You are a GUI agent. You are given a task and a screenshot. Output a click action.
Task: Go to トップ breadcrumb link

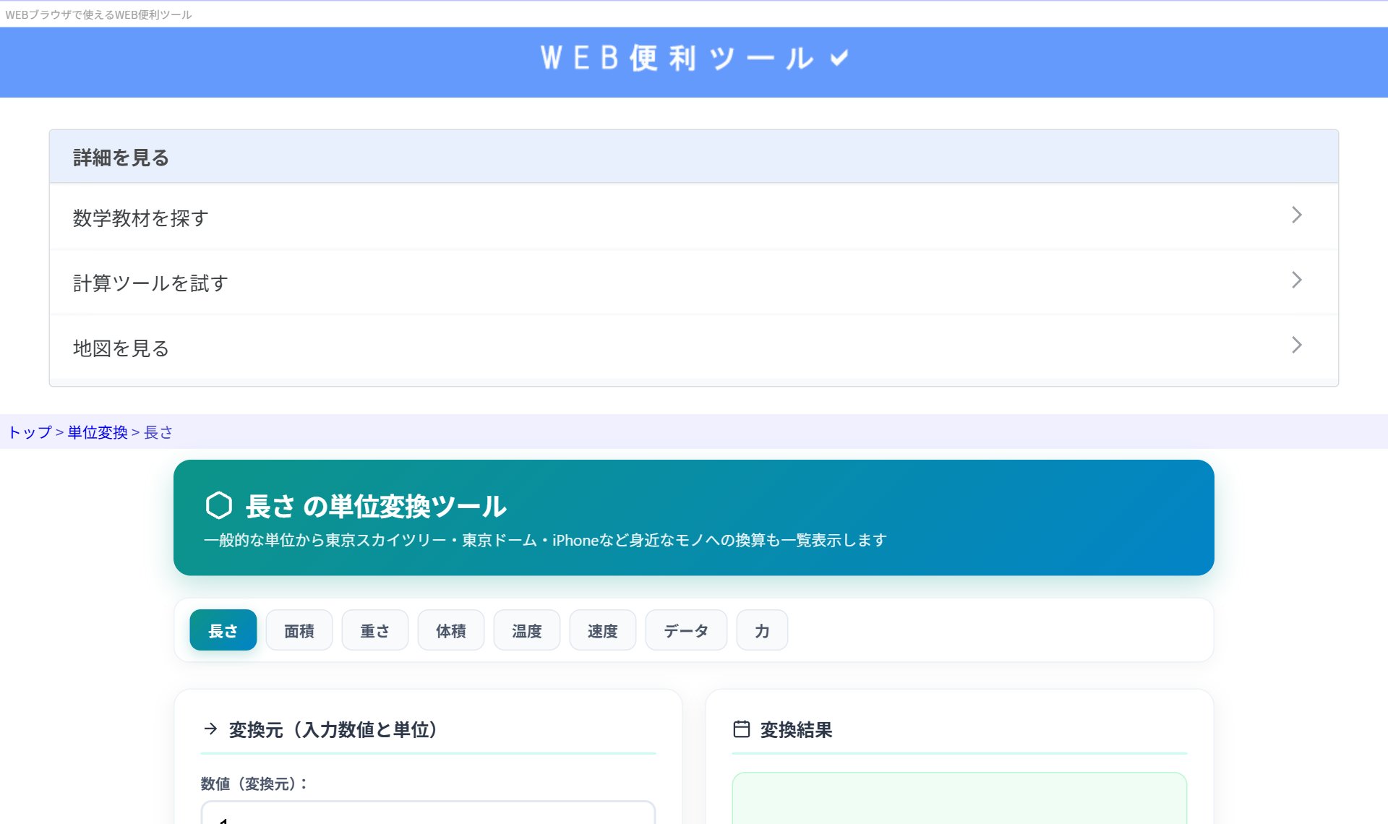(30, 432)
